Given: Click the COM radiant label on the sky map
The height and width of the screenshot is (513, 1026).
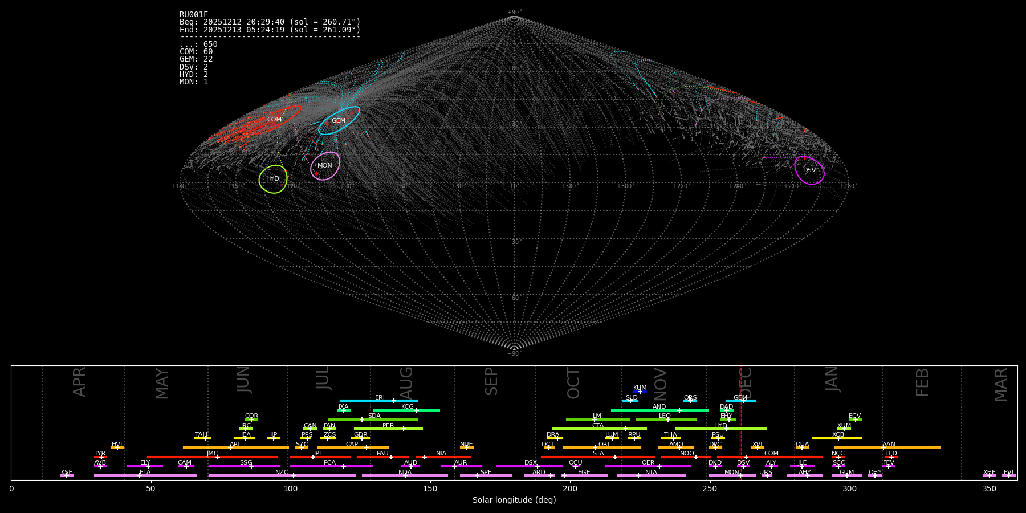Looking at the screenshot, I should coord(274,120).
